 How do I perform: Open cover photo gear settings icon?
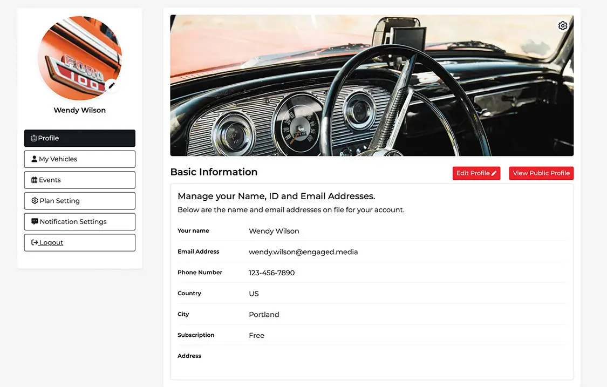click(563, 26)
